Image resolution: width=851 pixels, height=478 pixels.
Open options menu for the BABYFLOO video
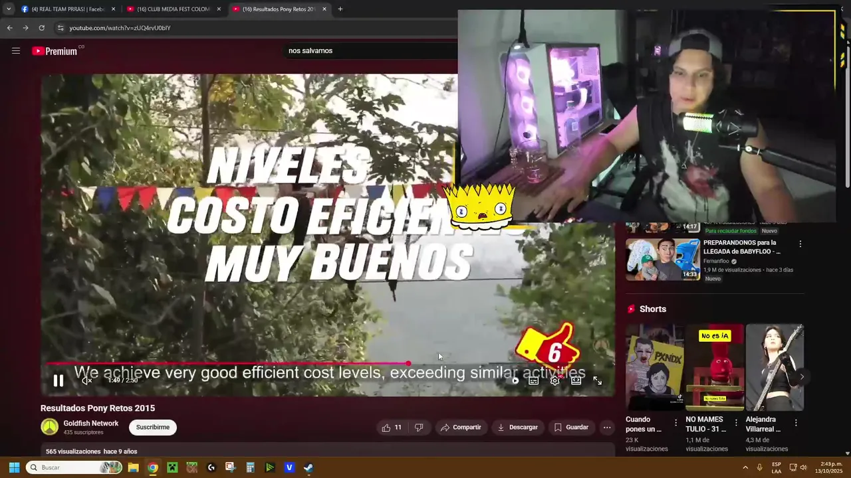coord(800,244)
